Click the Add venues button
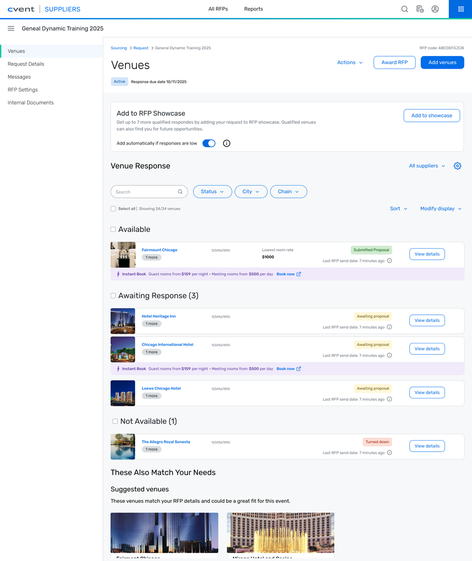The height and width of the screenshot is (561, 472). coord(442,62)
